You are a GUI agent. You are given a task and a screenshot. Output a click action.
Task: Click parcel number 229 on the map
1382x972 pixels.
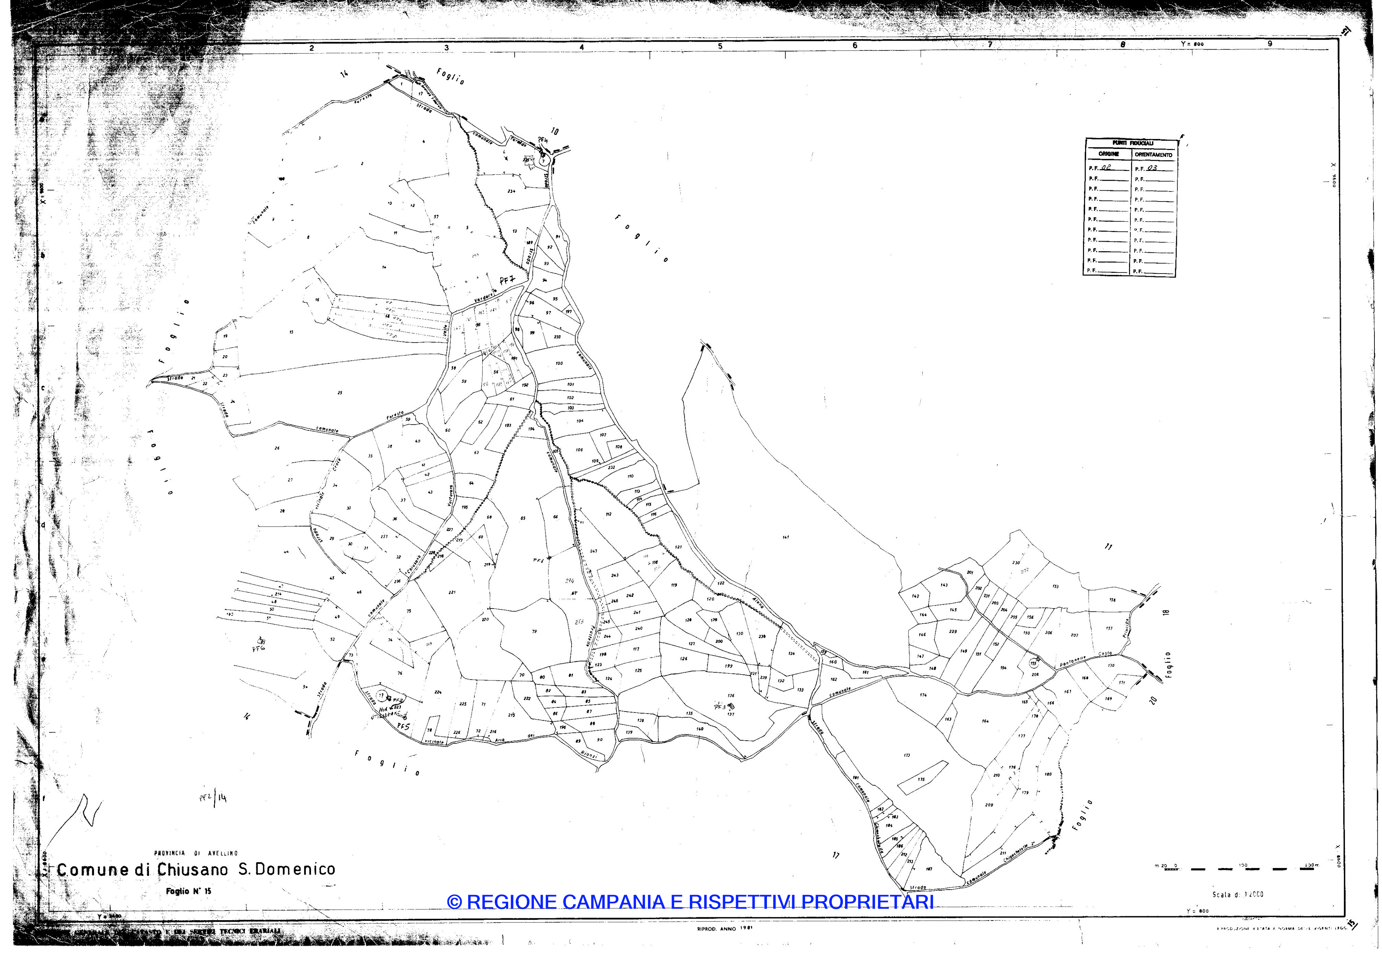[953, 631]
